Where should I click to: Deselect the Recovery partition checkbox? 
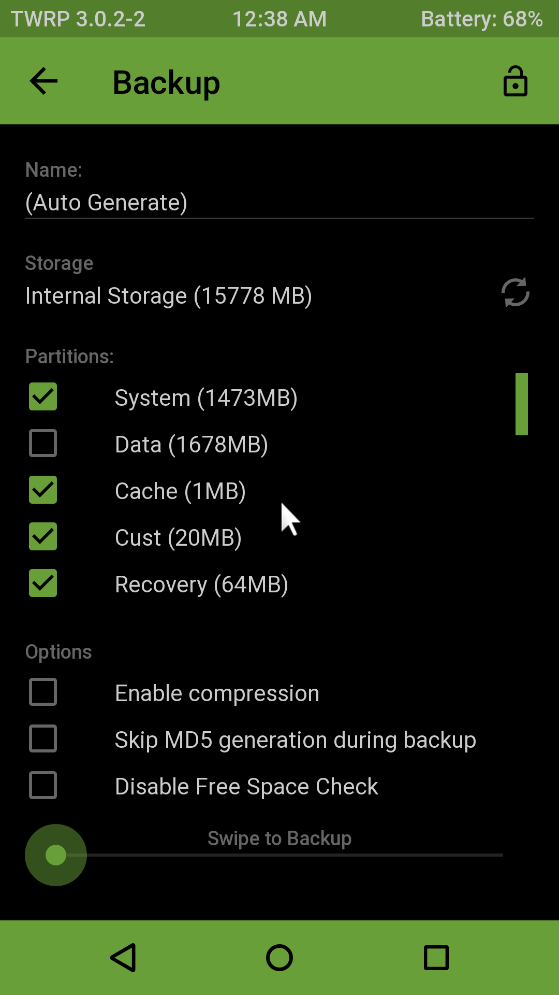click(x=43, y=584)
